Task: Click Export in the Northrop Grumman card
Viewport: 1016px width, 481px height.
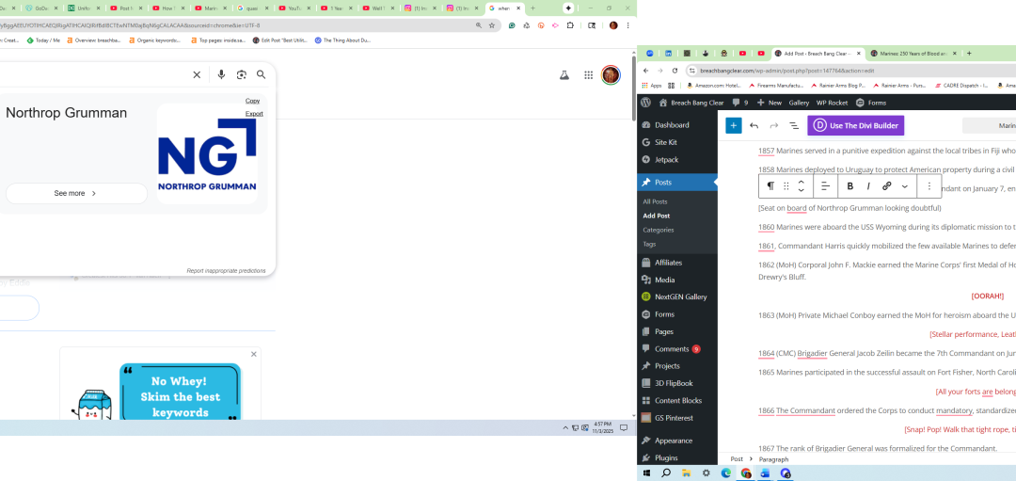Action: 254,114
